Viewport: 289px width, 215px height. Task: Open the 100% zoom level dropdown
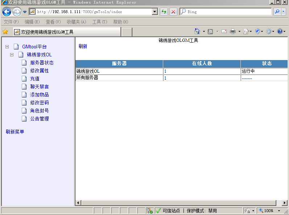click(x=279, y=211)
